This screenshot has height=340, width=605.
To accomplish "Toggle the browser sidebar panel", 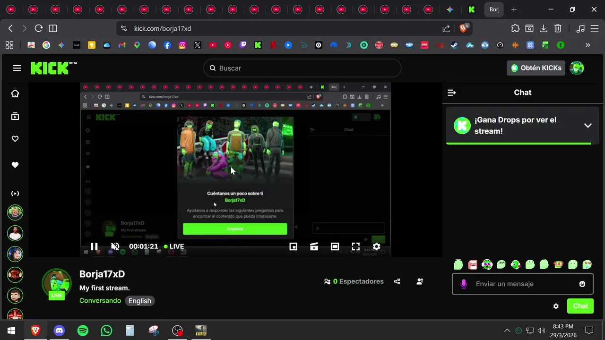I will pyautogui.click(x=53, y=28).
